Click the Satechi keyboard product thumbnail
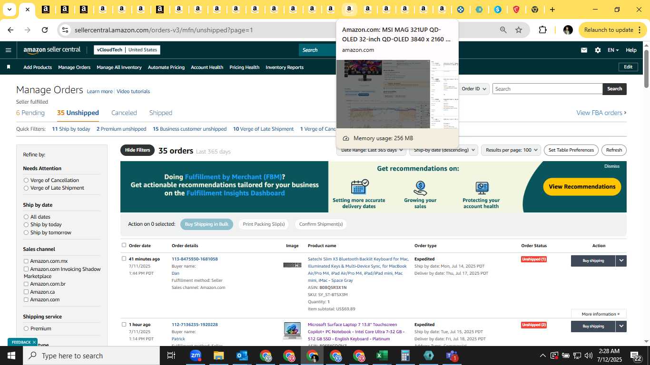The image size is (650, 365). click(x=292, y=265)
